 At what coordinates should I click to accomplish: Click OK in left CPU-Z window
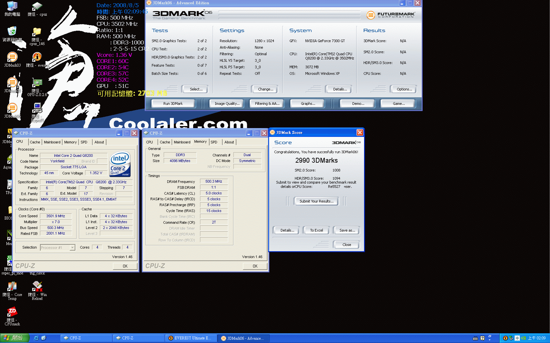click(x=125, y=266)
